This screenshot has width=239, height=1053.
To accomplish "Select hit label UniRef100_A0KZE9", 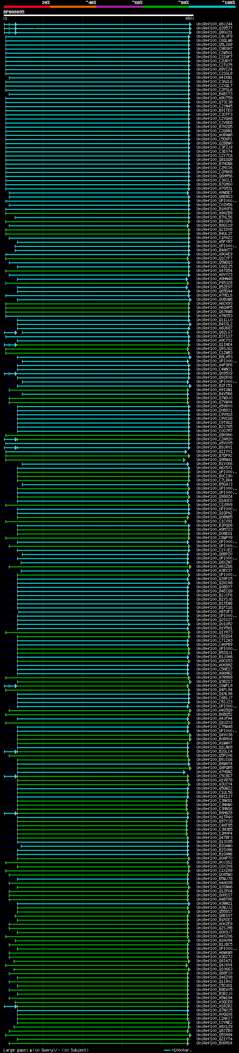I will point(214,924).
